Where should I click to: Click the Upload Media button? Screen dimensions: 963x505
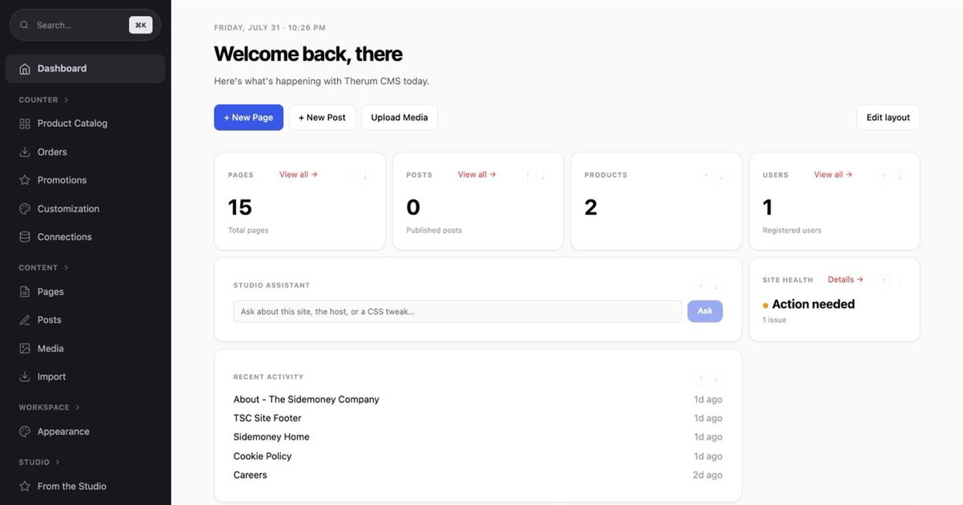[399, 118]
